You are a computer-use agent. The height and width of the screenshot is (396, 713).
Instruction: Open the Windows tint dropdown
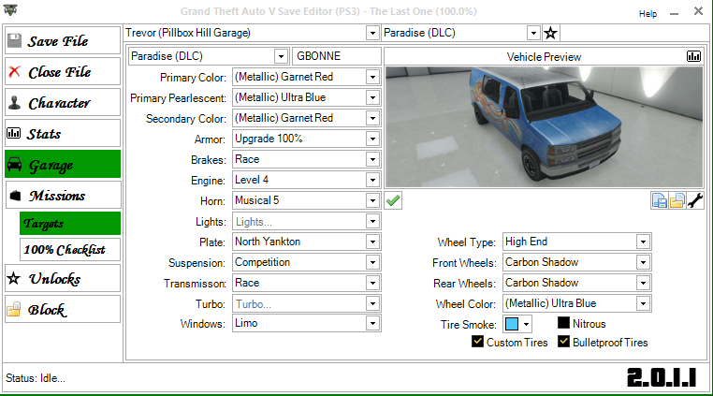(x=372, y=323)
